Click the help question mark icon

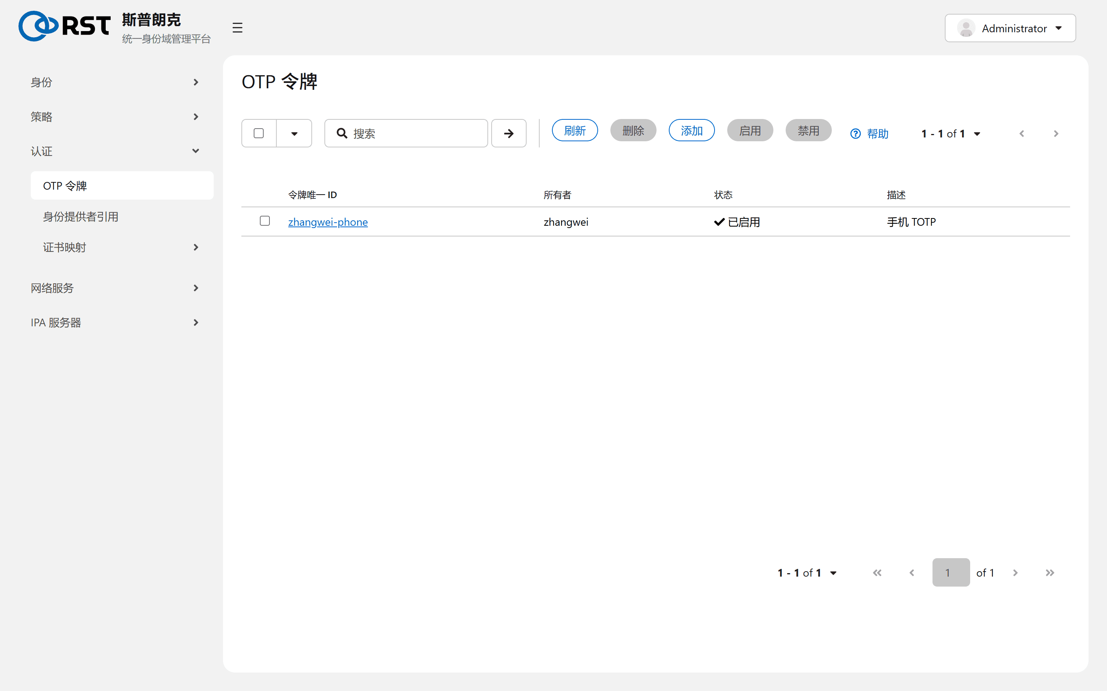click(855, 134)
